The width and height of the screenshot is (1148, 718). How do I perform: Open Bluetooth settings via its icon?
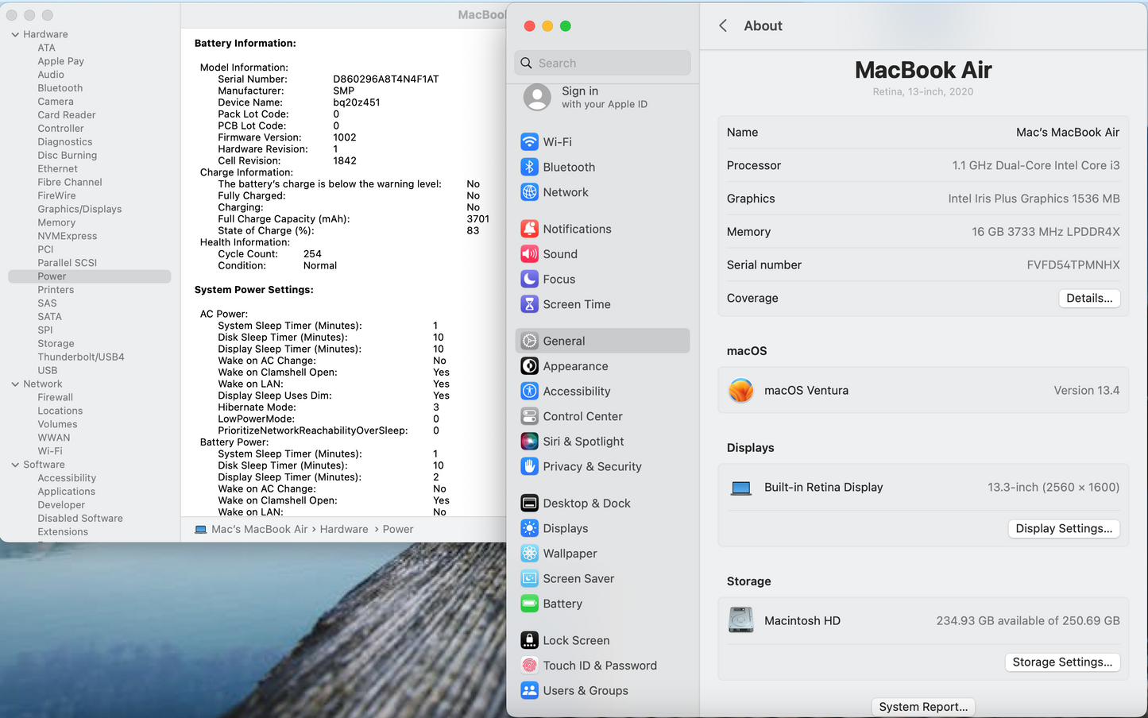click(529, 167)
